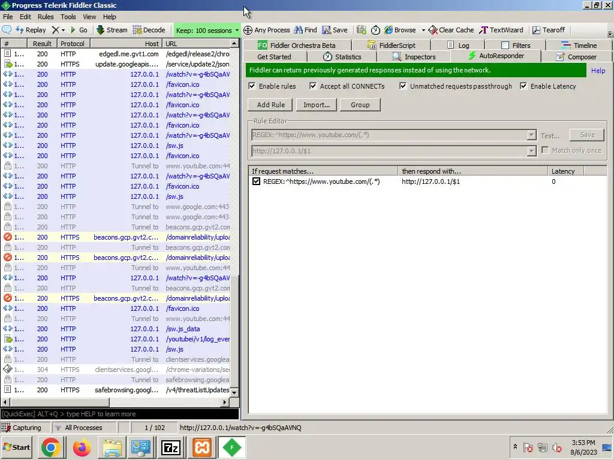Toggle the Decode toolbar option
The height and width of the screenshot is (460, 614).
[x=149, y=30]
